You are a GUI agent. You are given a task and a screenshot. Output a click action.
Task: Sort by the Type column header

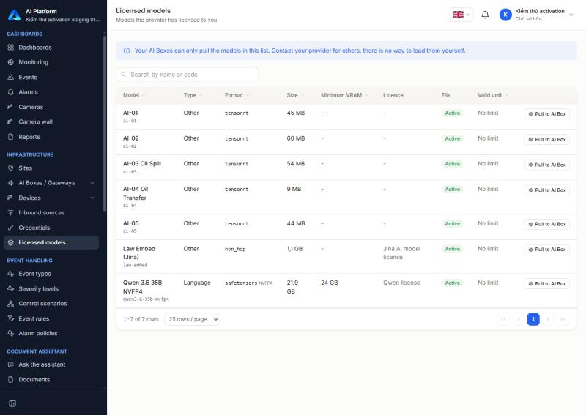tap(193, 95)
